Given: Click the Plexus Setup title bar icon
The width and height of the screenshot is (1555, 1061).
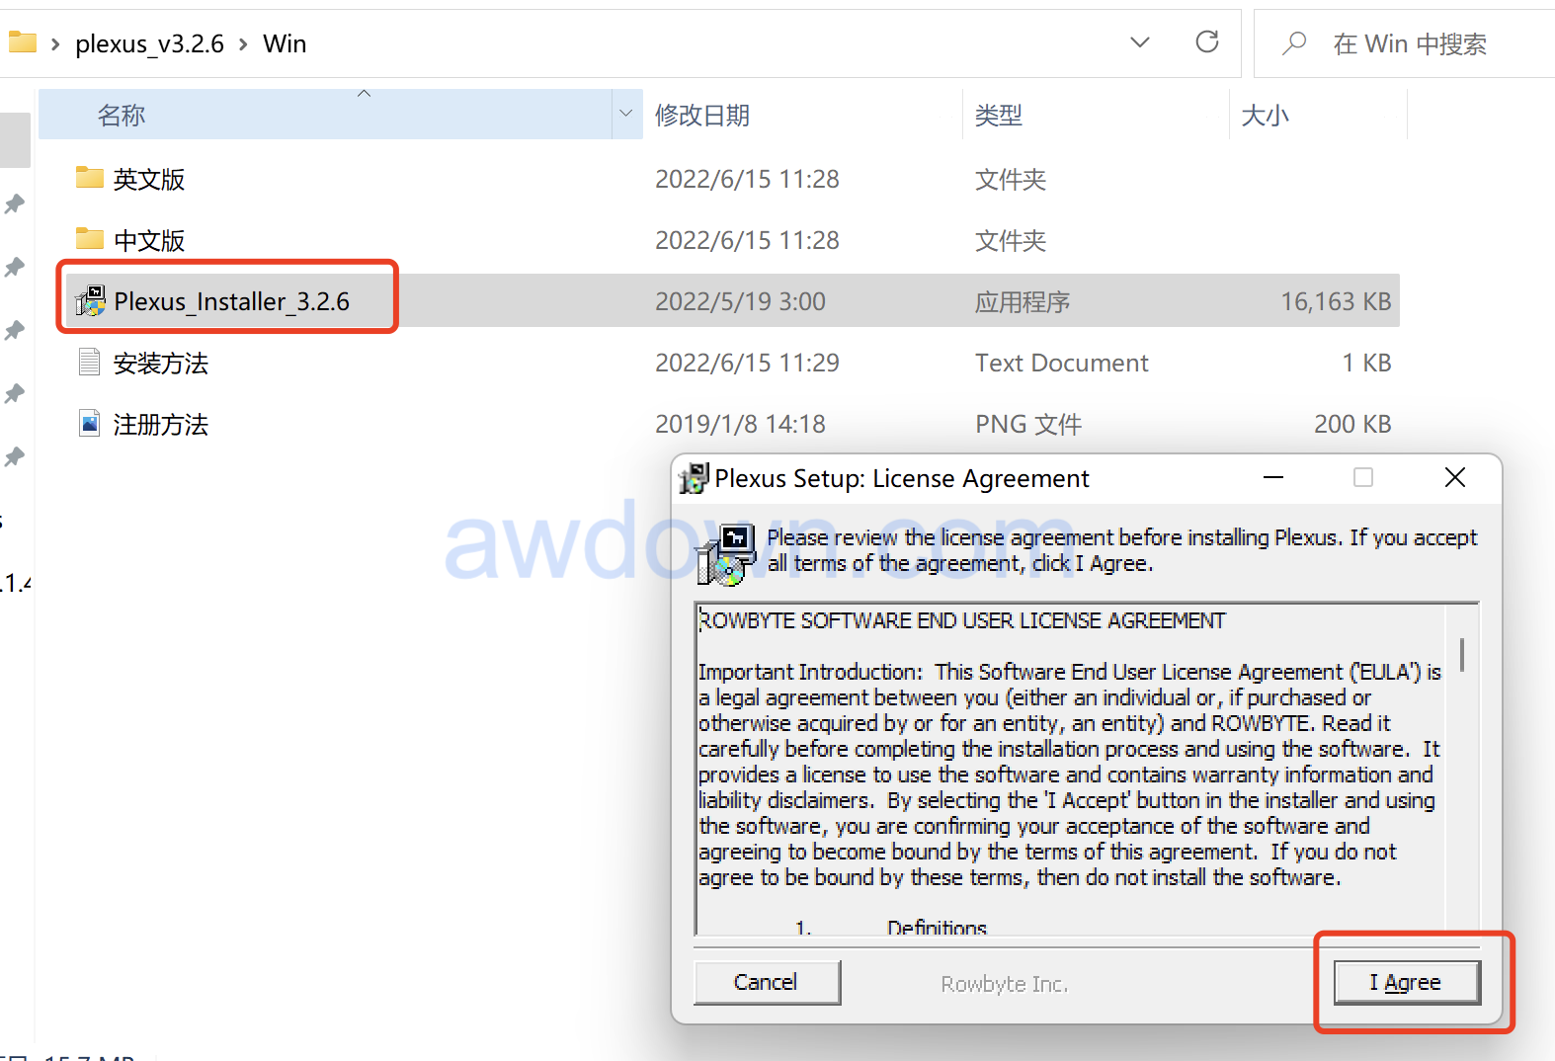Looking at the screenshot, I should tap(694, 478).
